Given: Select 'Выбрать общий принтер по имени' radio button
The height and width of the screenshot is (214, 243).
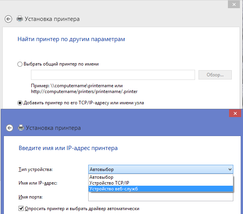Looking at the screenshot, I should coord(20,64).
